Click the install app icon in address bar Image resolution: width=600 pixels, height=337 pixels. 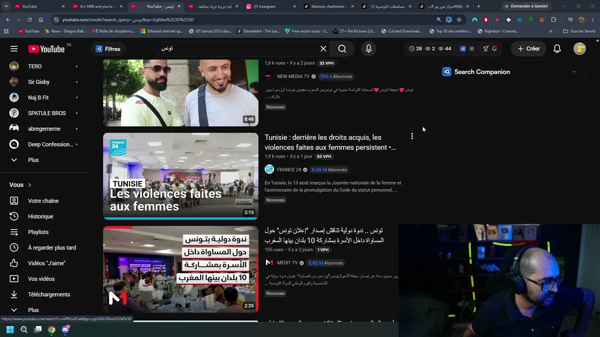coord(449,20)
